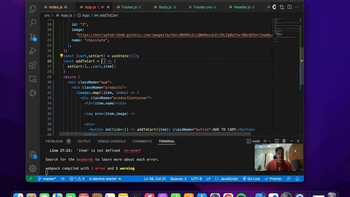Viewport: 350px width, 197px height.
Task: Maximize terminal panel with the chevron up
Action: point(291,141)
